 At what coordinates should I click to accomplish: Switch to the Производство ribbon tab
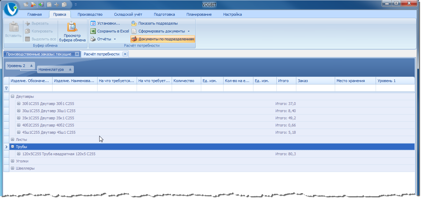click(x=90, y=14)
